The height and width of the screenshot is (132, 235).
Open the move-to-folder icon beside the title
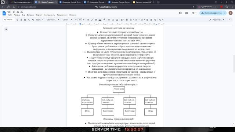click(18, 12)
